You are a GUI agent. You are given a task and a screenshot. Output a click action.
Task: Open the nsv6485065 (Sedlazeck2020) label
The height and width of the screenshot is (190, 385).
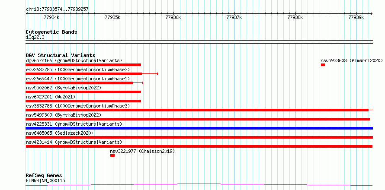[60, 133]
